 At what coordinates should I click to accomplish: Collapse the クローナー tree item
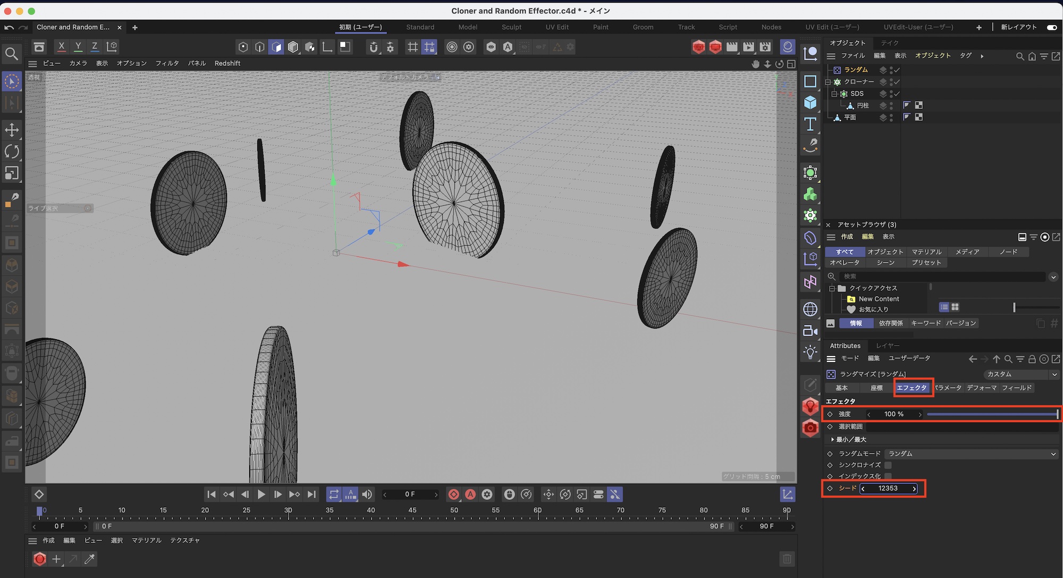(x=828, y=82)
